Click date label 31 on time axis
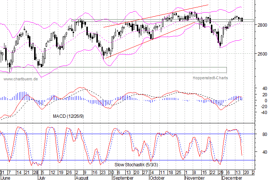Viewport: 268px width, 180px height. pos(2,173)
